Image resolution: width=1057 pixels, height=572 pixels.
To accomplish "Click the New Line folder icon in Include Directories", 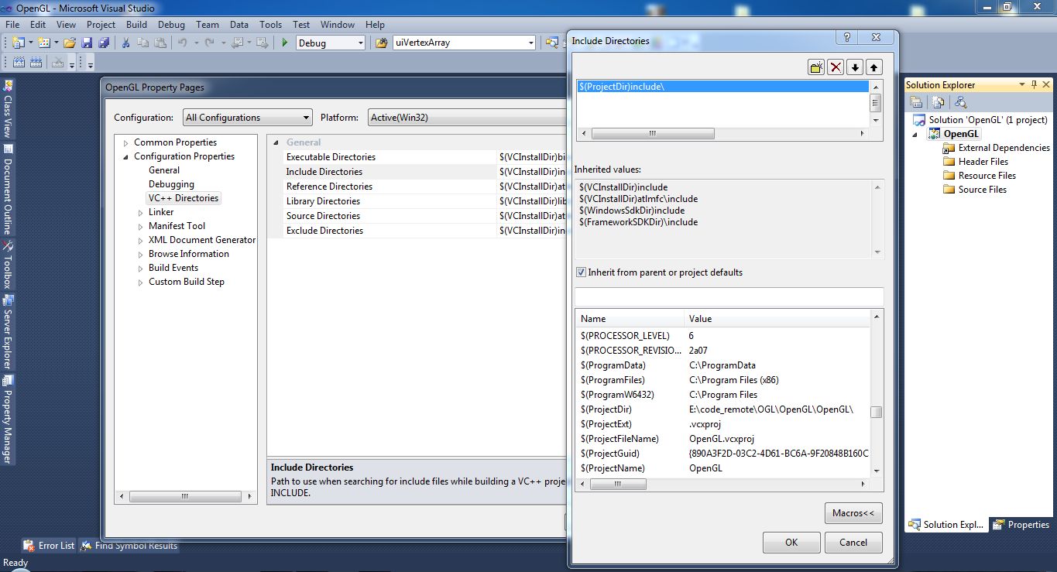I will click(816, 67).
